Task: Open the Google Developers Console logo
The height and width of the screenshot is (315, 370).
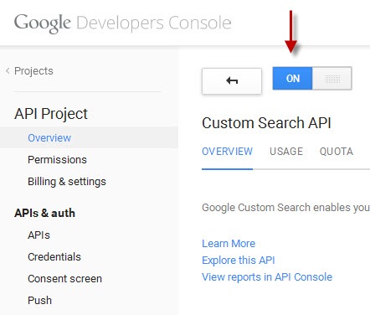Action: tap(123, 23)
